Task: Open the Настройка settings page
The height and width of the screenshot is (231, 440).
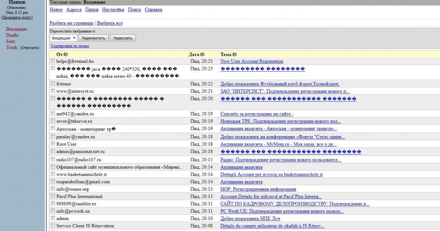Action: click(x=113, y=10)
